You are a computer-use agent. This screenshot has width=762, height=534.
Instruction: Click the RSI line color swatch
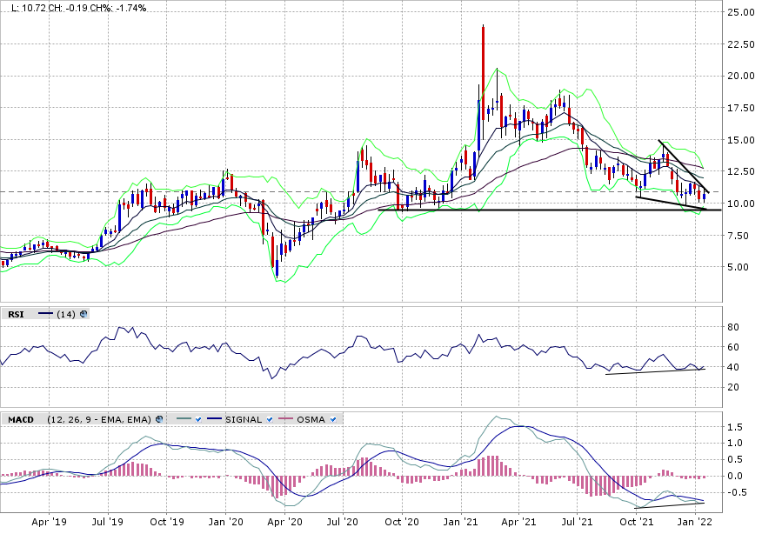(45, 315)
